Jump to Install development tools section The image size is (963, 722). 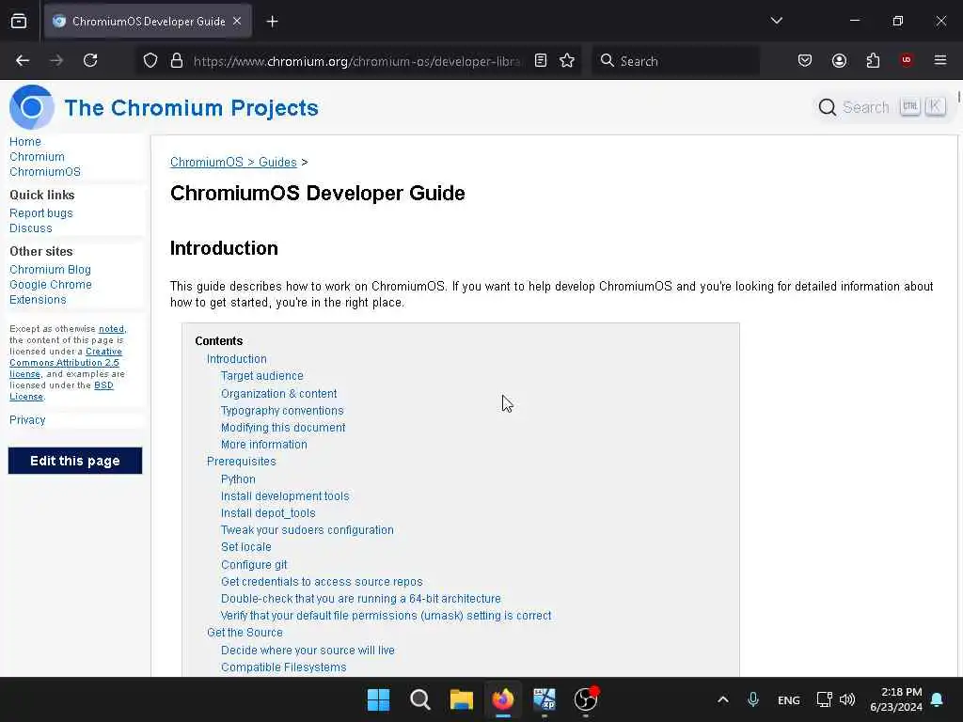point(285,496)
